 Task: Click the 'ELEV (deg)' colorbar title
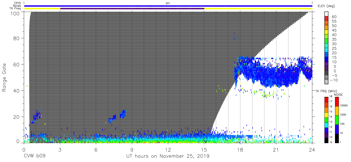pos(326,6)
